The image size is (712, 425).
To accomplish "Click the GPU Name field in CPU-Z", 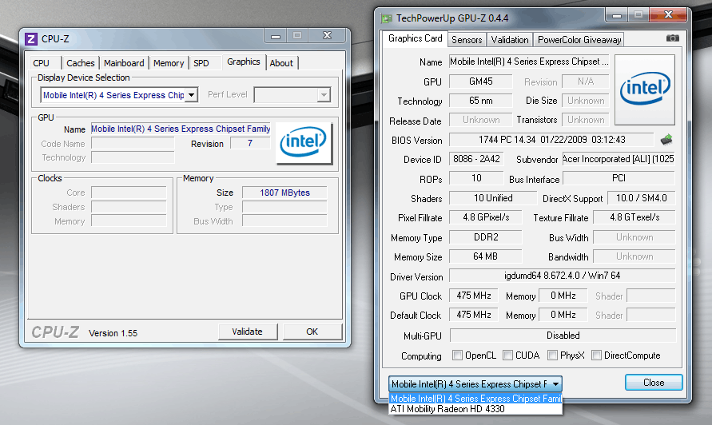I will (181, 129).
